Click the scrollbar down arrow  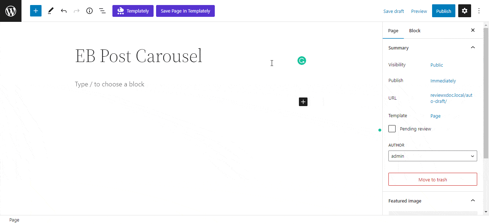coord(486,212)
